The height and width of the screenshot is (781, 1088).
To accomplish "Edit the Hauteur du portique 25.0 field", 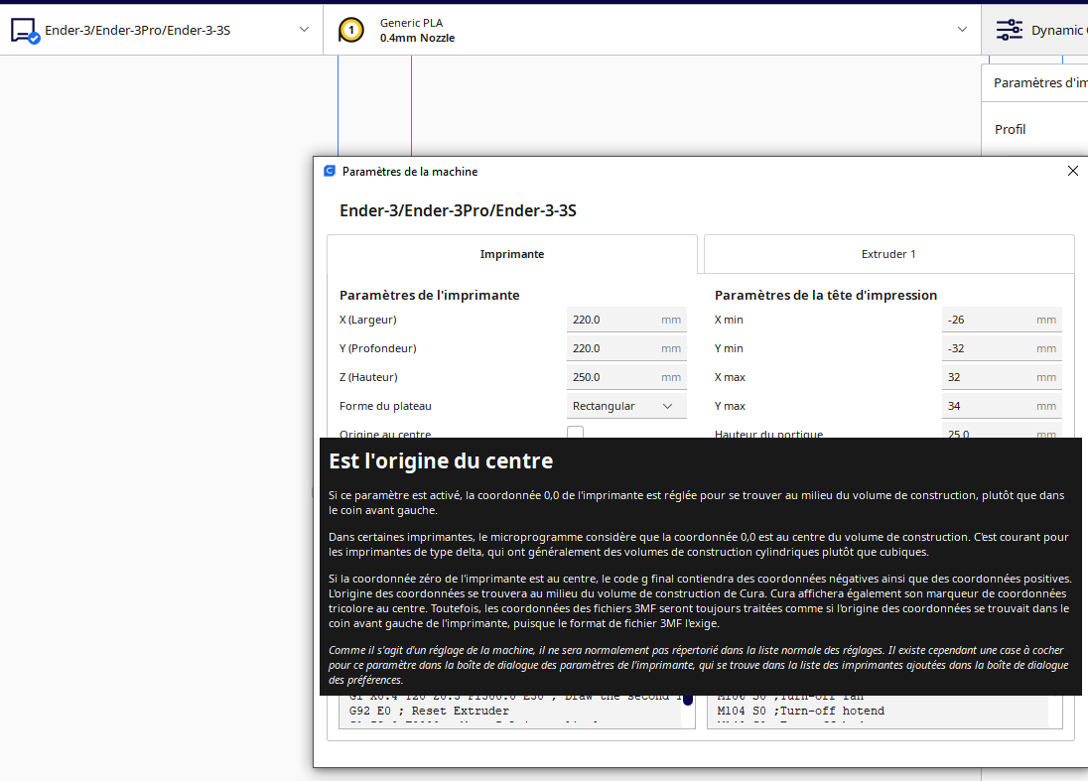I will [1002, 432].
